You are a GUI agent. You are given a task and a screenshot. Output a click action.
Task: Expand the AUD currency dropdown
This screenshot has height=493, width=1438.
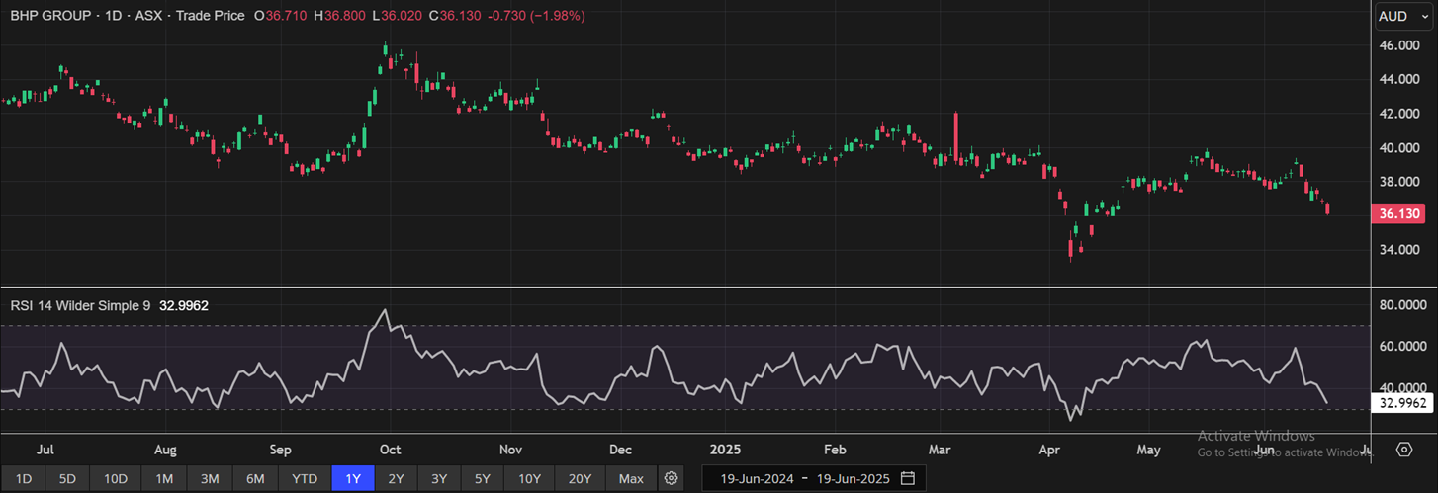click(x=1405, y=17)
